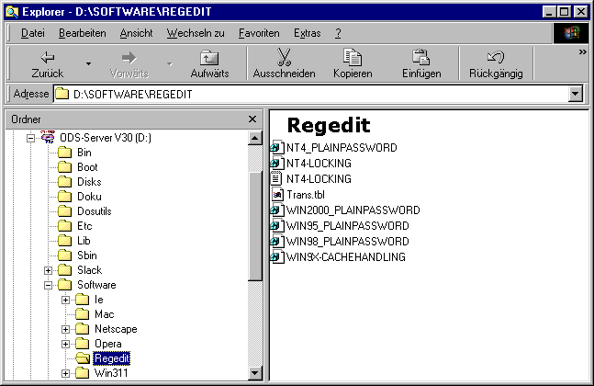Viewport: 594px width, 386px height.
Task: Select the Win311 folder icon
Action: [x=83, y=373]
